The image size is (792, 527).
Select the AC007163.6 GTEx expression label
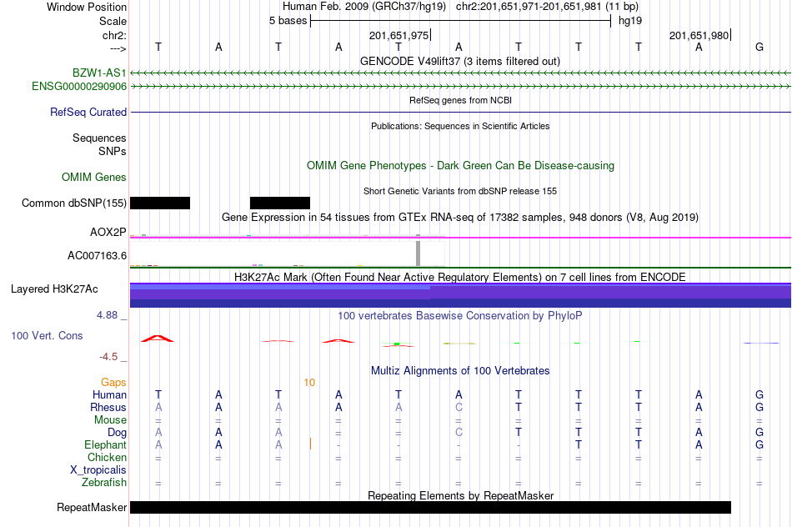97,256
